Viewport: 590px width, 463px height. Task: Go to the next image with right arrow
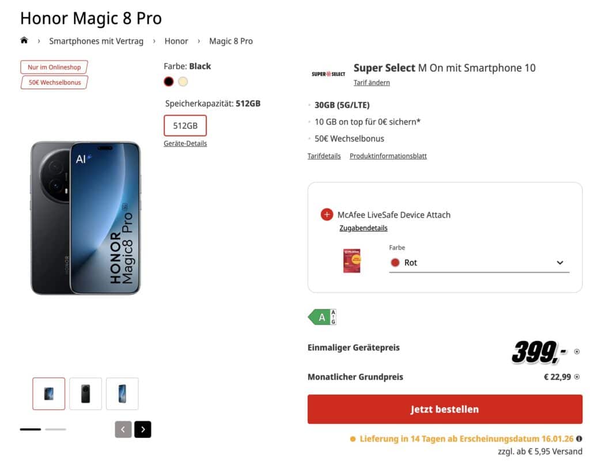pos(142,430)
